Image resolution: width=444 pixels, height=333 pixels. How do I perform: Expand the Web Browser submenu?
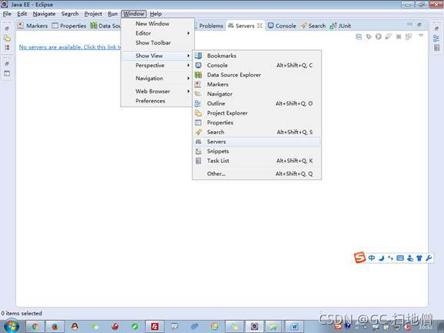[157, 91]
